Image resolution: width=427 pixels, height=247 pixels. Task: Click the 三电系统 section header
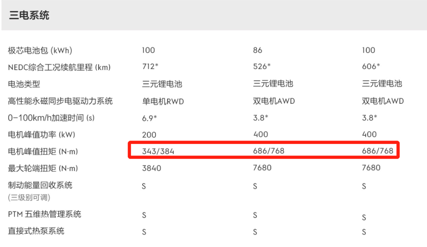click(29, 16)
